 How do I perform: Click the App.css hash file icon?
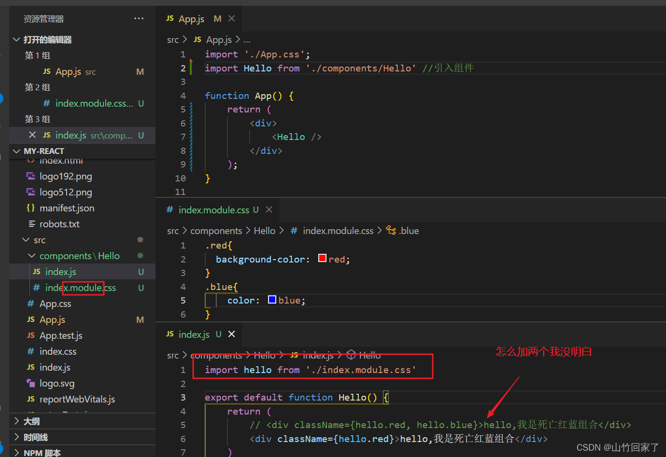click(x=31, y=304)
